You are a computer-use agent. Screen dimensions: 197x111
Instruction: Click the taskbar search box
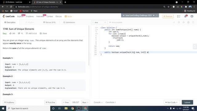click(28, 108)
